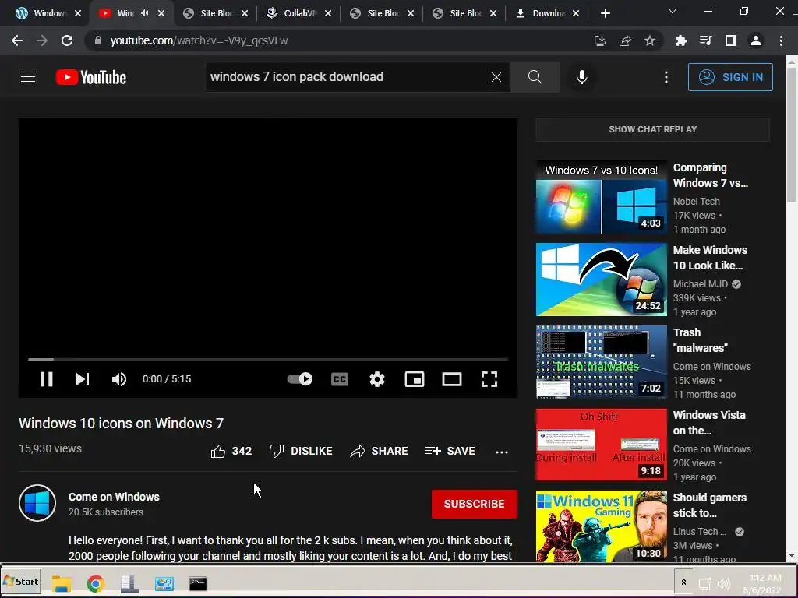This screenshot has width=798, height=598.
Task: Toggle autoplay switch in player
Action: tap(300, 379)
